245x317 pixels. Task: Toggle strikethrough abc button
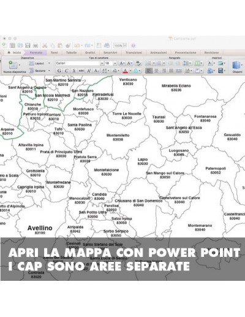coord(81,71)
